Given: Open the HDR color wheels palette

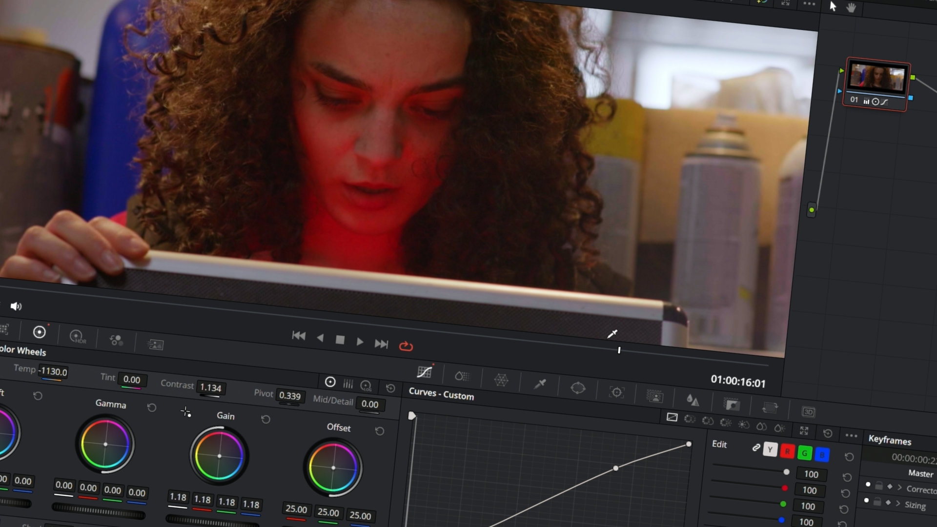Looking at the screenshot, I should point(77,336).
